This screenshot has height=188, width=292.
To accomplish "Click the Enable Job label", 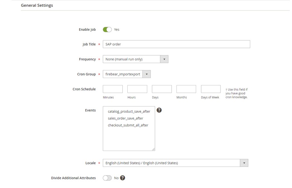I will pyautogui.click(x=87, y=30).
